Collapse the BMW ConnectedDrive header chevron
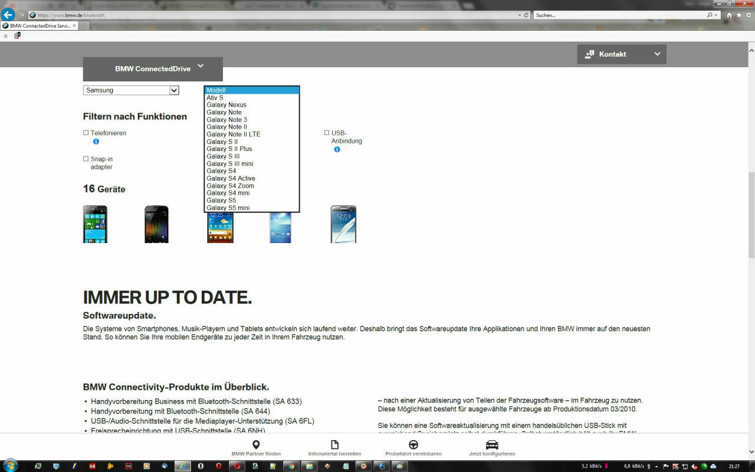The height and width of the screenshot is (472, 755). point(201,66)
